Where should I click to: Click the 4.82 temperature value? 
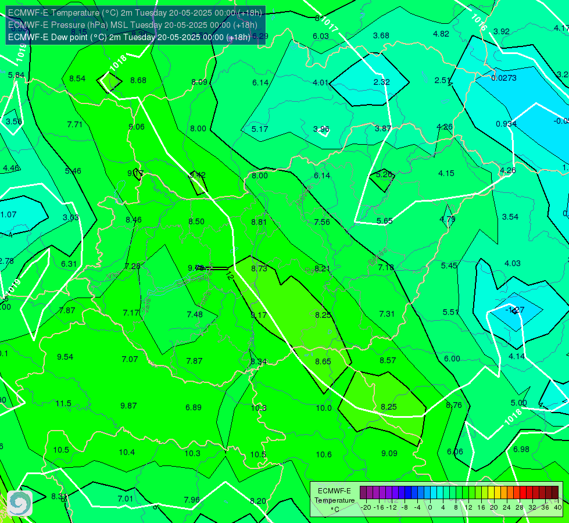(441, 34)
